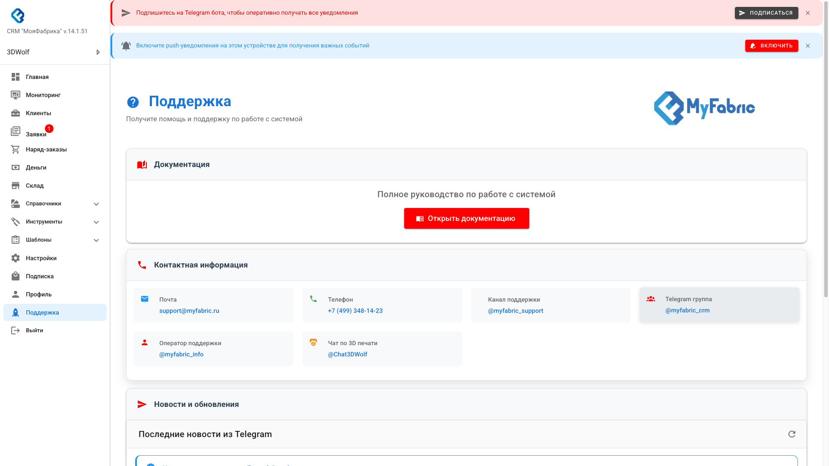Open the Подписка section
This screenshot has height=466, width=829.
point(39,276)
